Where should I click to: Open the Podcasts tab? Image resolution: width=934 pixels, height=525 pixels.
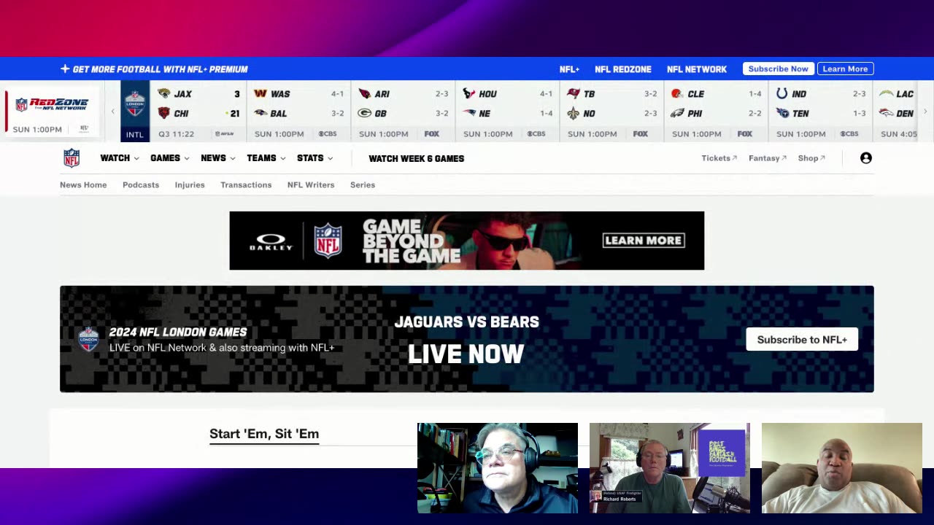tap(141, 185)
